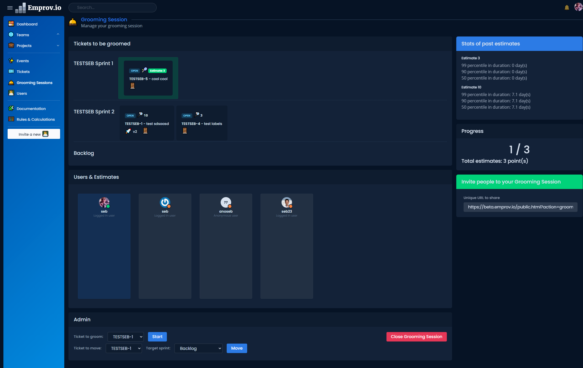Open the hamburger navigation menu

10,8
